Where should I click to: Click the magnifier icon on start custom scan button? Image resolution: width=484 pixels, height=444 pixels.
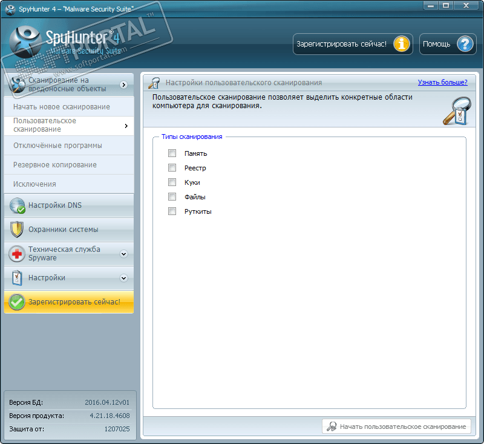332,426
